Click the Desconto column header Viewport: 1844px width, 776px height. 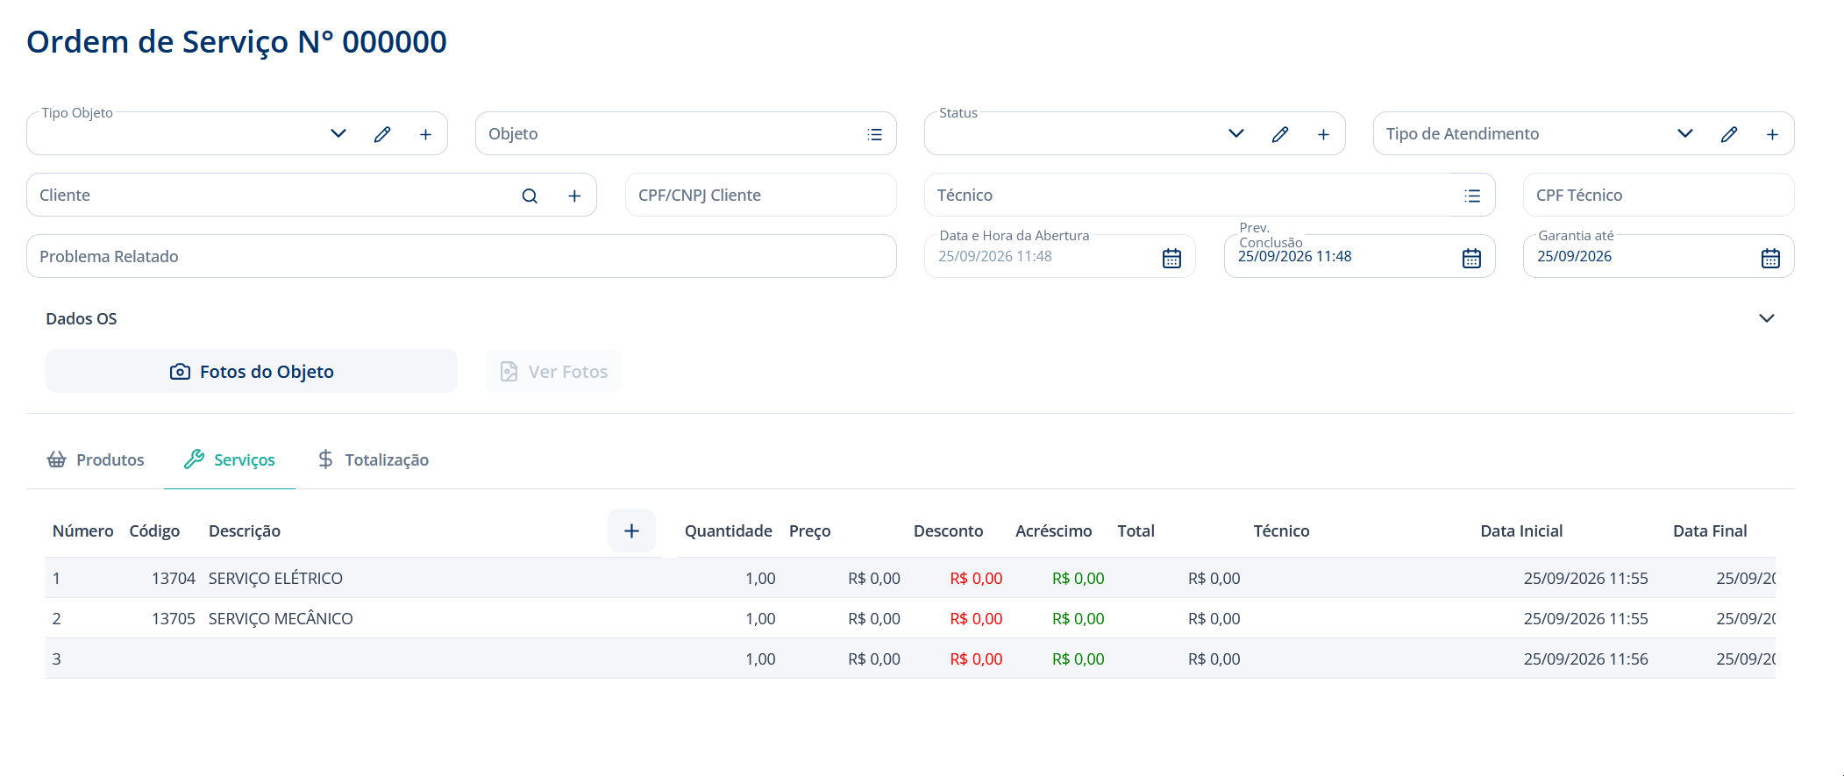tap(949, 530)
